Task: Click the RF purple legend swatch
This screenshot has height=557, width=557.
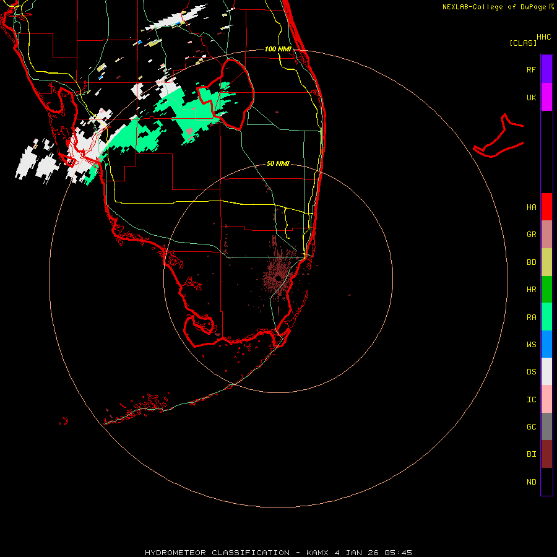Action: pyautogui.click(x=546, y=69)
